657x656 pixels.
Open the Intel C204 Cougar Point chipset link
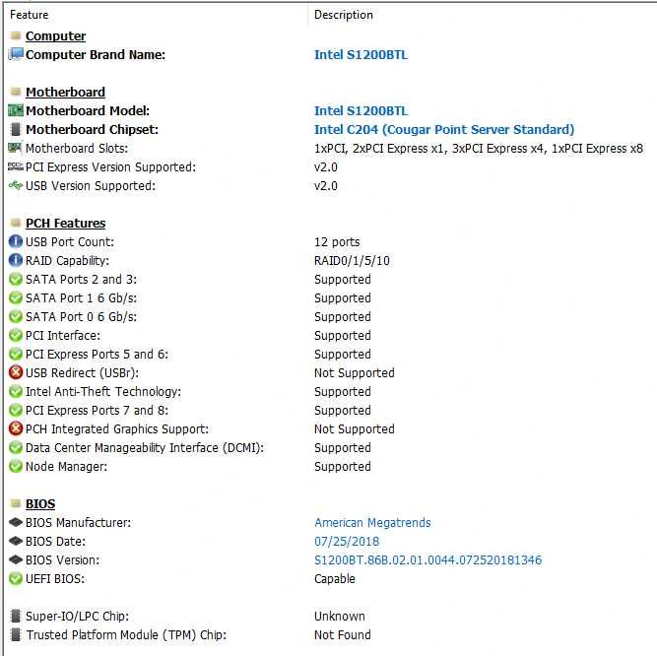(x=444, y=129)
